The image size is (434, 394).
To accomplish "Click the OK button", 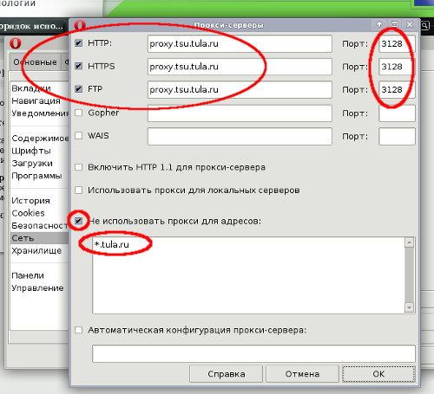I will [378, 374].
